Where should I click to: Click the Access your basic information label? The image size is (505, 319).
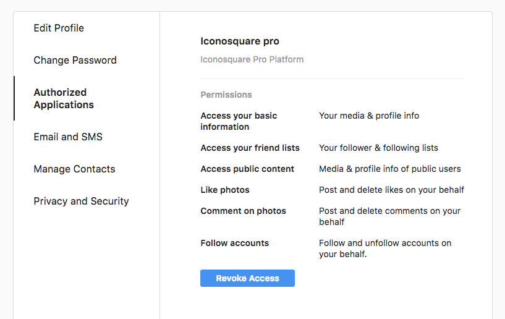coord(239,121)
